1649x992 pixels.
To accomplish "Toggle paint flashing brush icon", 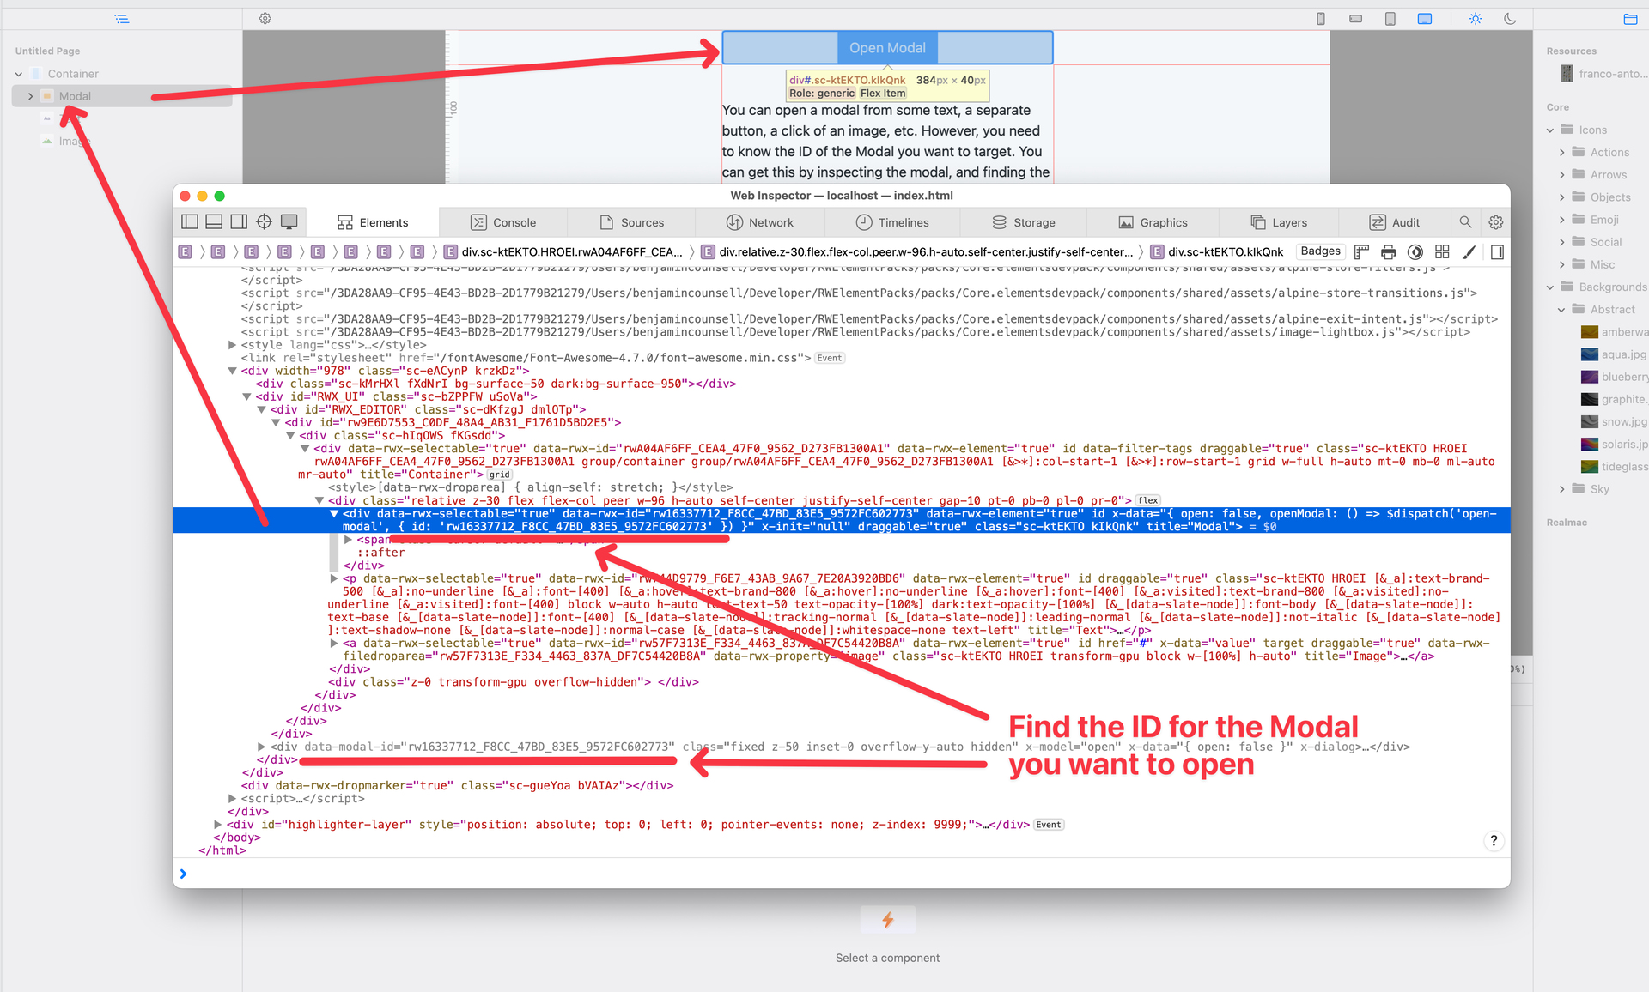I will click(x=1469, y=251).
